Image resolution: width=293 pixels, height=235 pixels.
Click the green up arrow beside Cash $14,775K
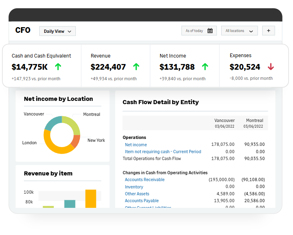[58, 67]
